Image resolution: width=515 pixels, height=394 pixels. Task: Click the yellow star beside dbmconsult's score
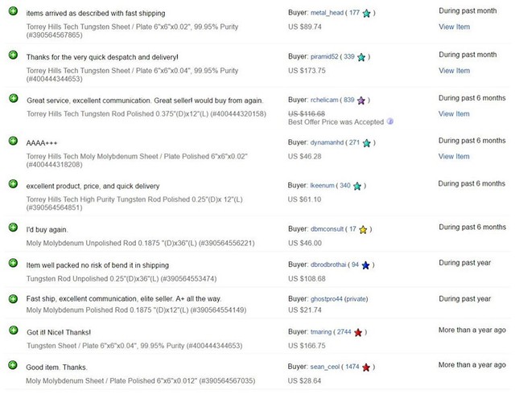coord(363,229)
